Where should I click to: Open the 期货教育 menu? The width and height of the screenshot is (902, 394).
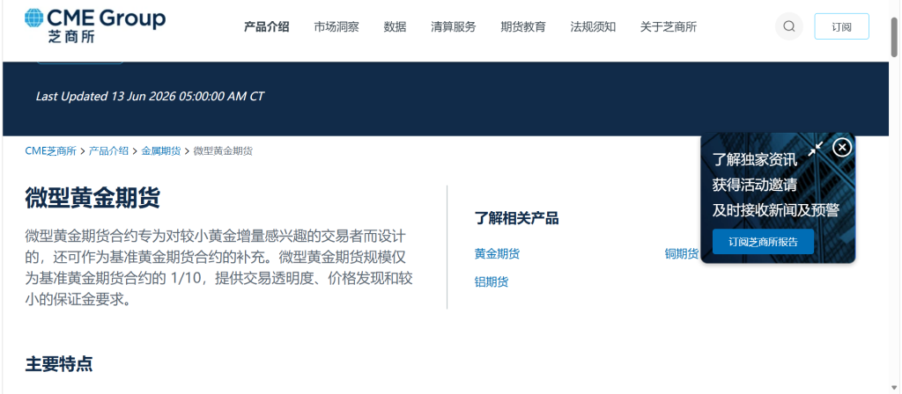[523, 26]
